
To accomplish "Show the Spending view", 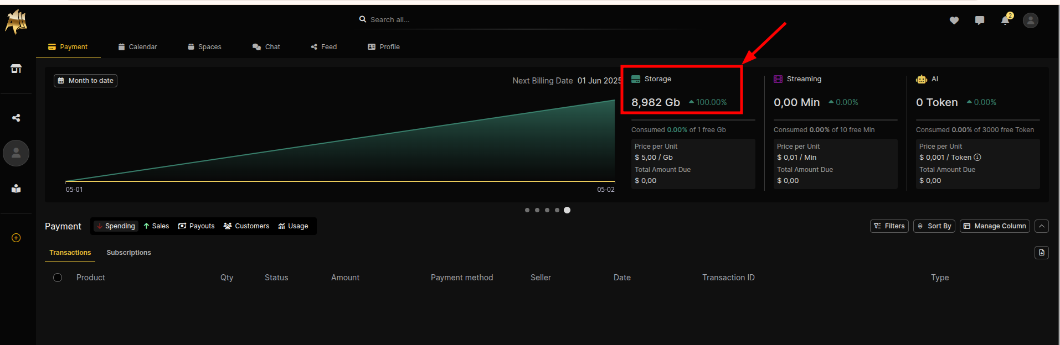I will click(116, 226).
